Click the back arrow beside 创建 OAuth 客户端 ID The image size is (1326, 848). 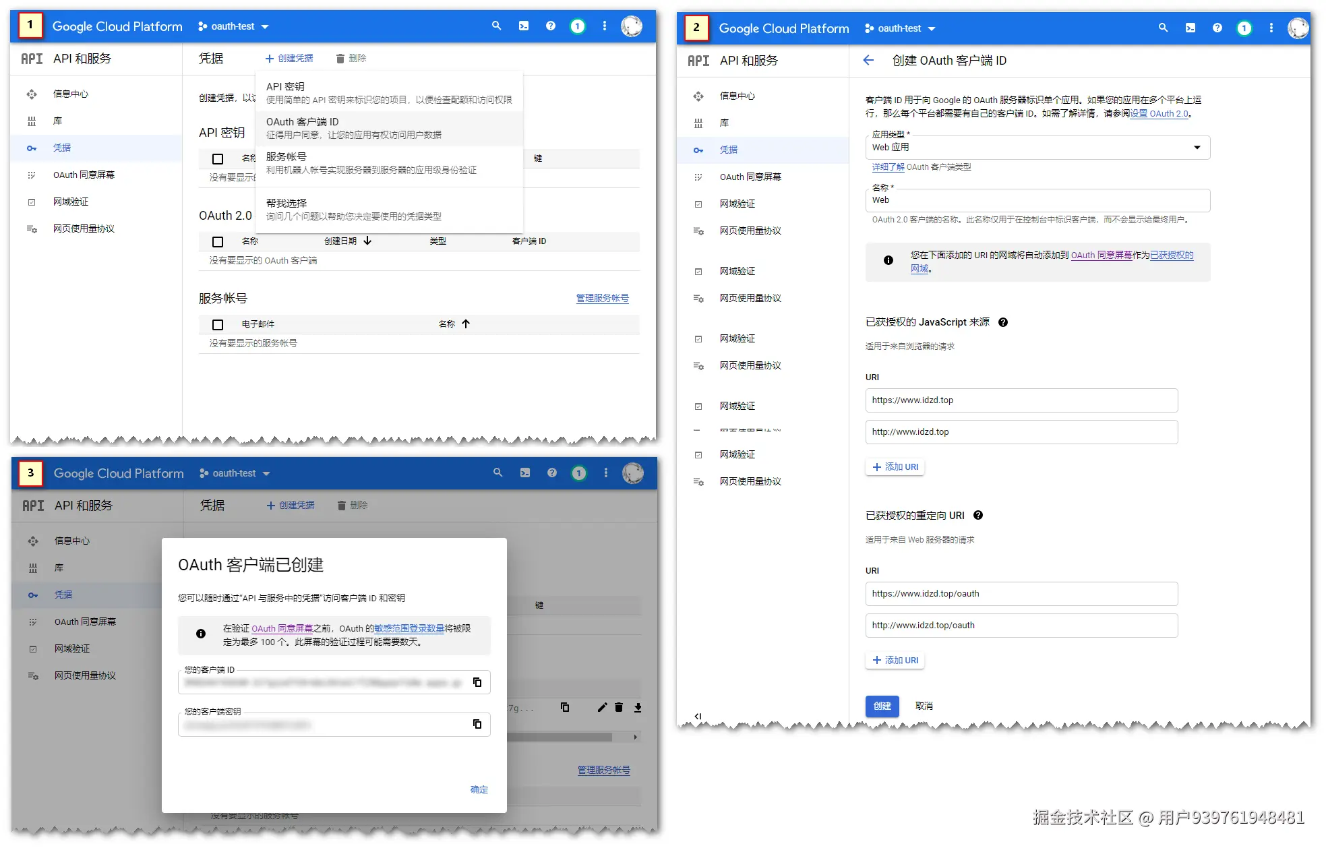tap(868, 61)
